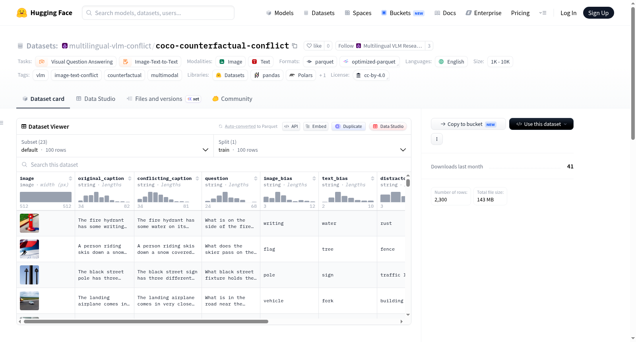
Task: Expand the Split train dropdown
Action: (x=312, y=146)
